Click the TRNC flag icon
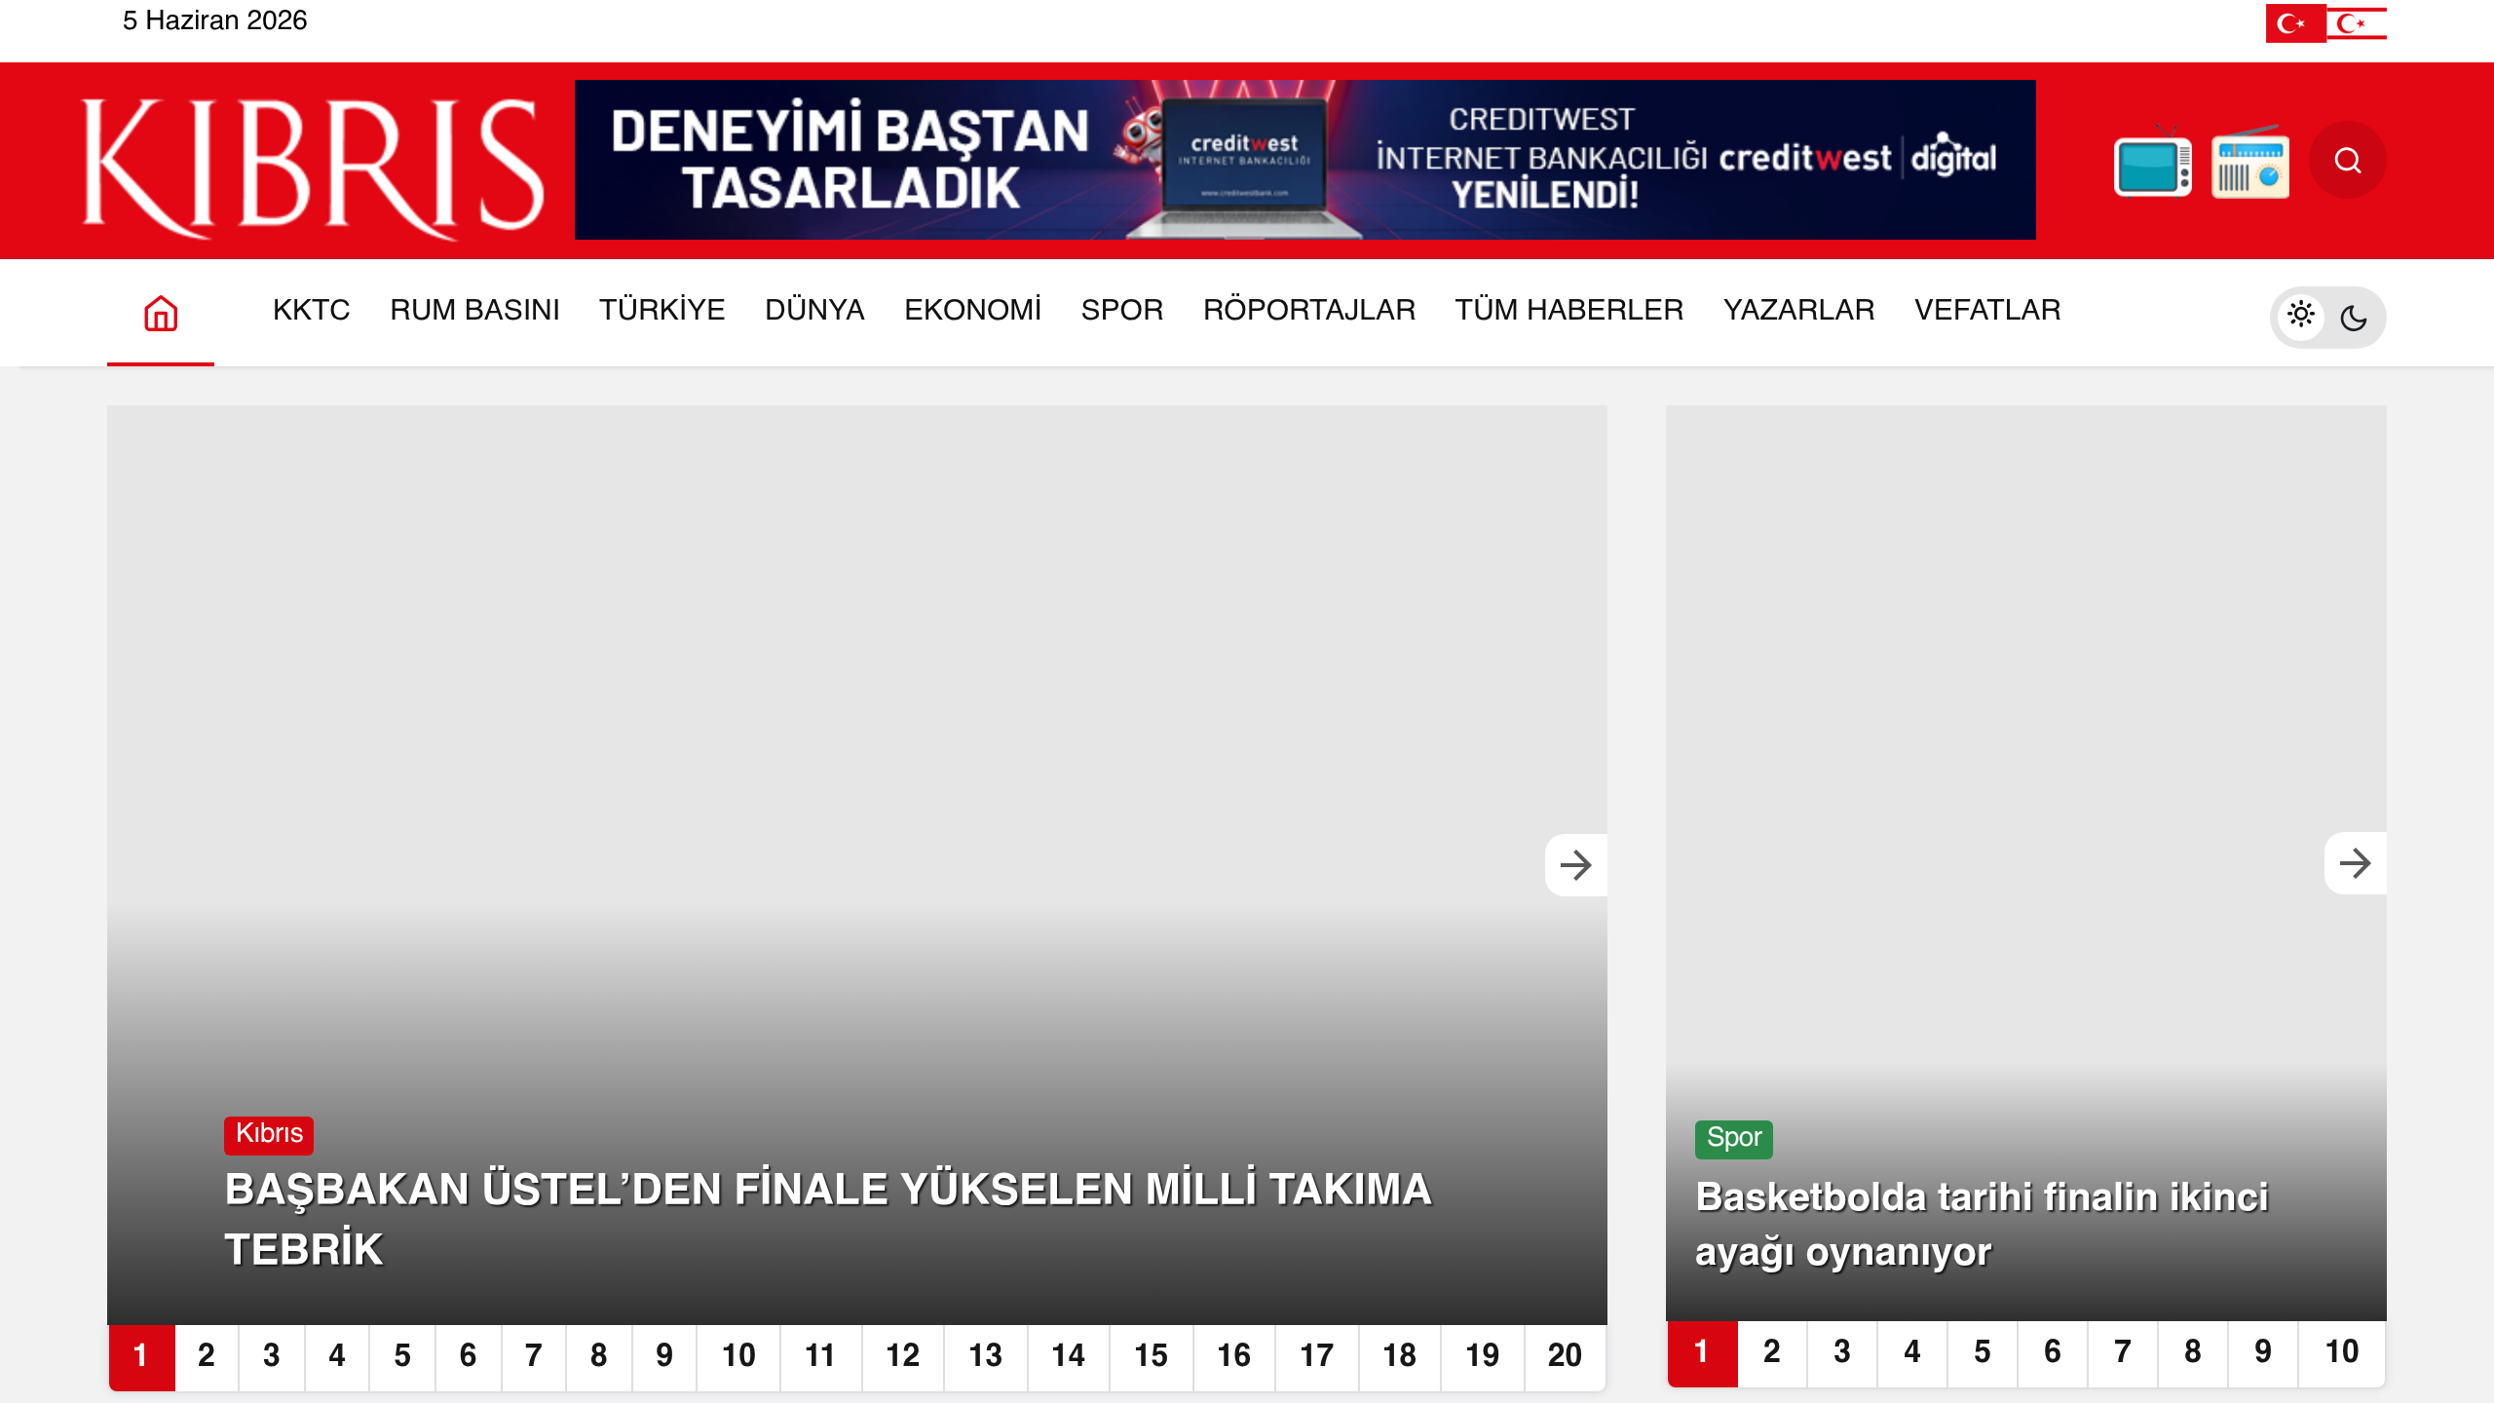Image resolution: width=2494 pixels, height=1403 pixels. (2357, 23)
